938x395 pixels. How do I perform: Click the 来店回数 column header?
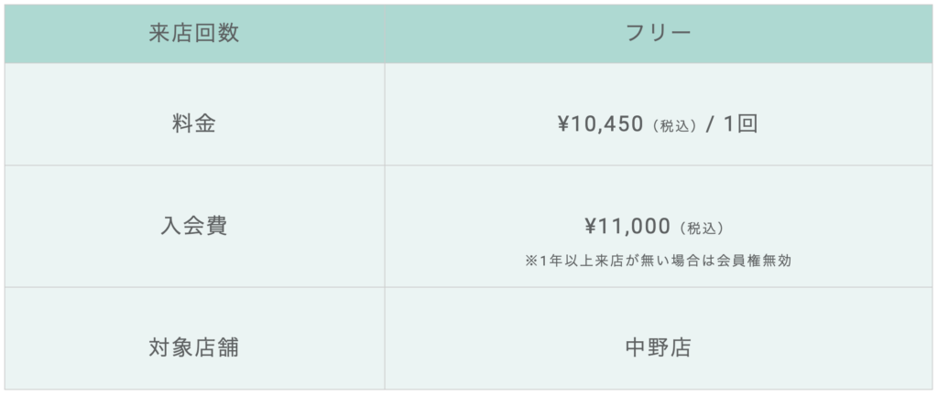(x=194, y=34)
